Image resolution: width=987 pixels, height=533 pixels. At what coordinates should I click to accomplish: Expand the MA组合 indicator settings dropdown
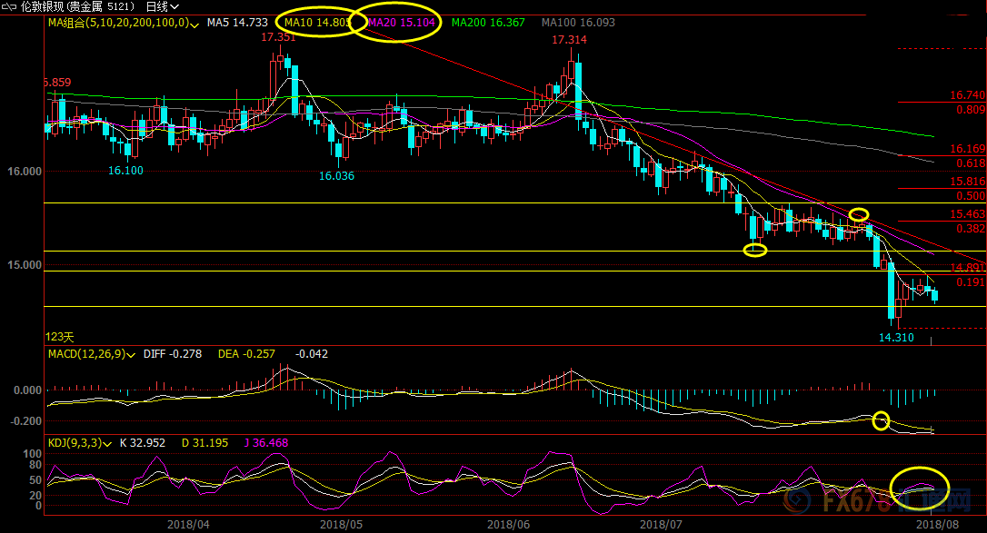click(194, 22)
